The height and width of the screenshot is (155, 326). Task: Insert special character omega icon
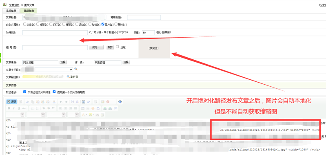click(98, 108)
